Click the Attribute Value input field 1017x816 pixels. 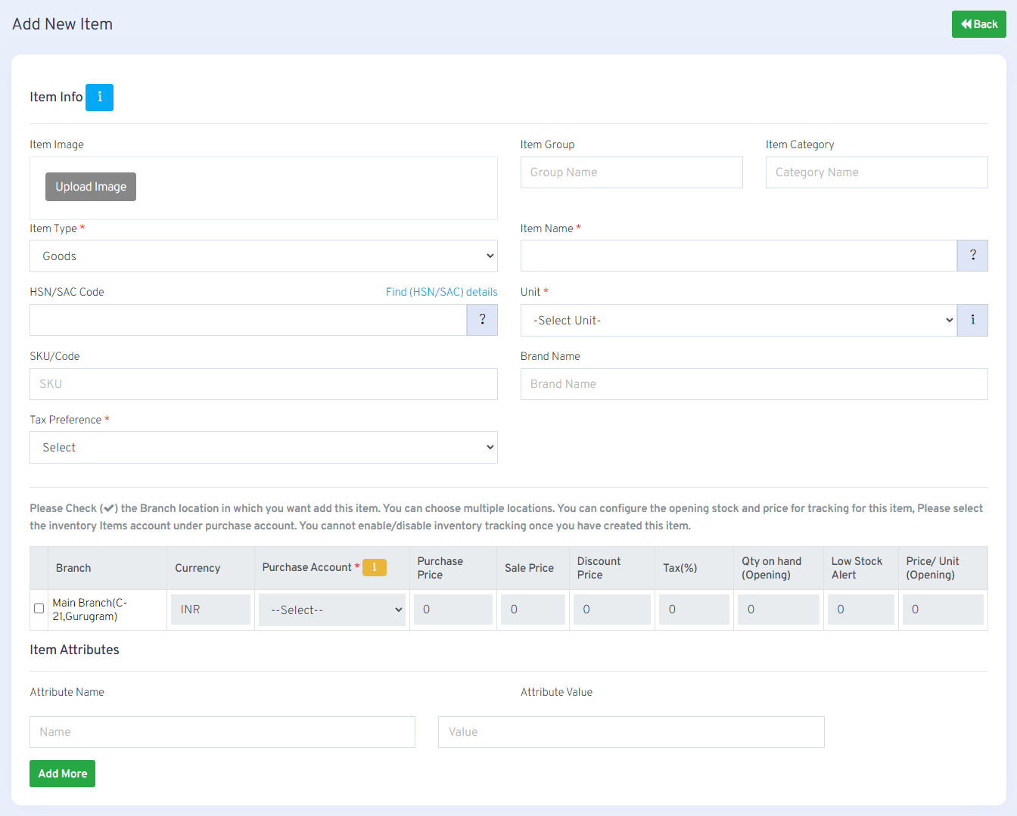[x=631, y=732]
